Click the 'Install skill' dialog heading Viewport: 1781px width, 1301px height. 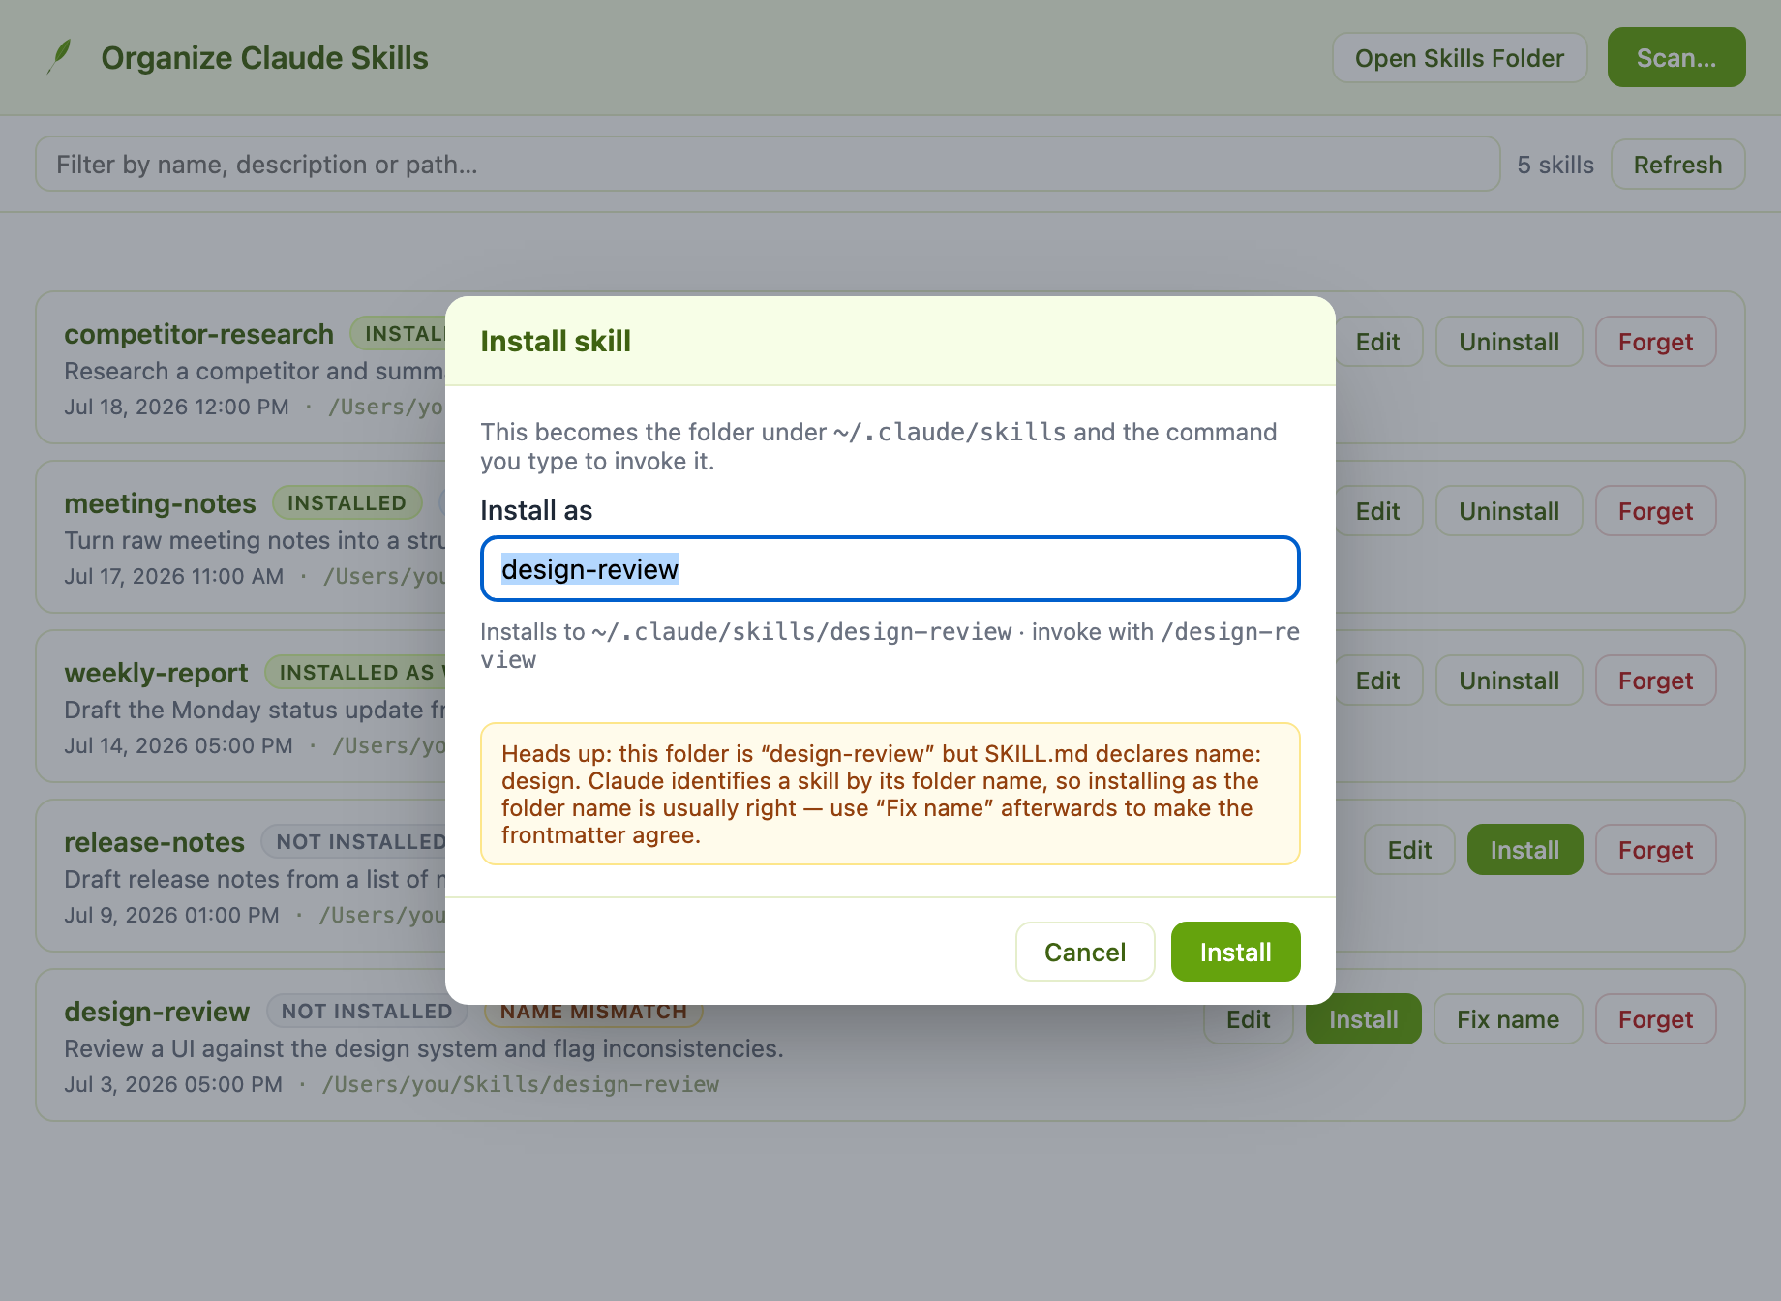(x=556, y=341)
